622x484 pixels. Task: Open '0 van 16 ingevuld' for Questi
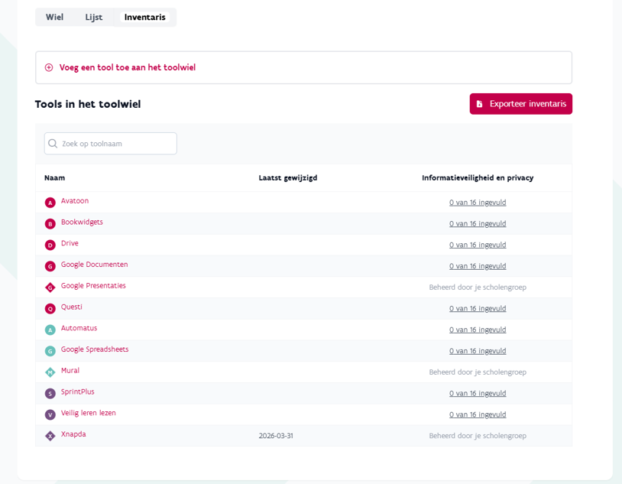click(478, 308)
